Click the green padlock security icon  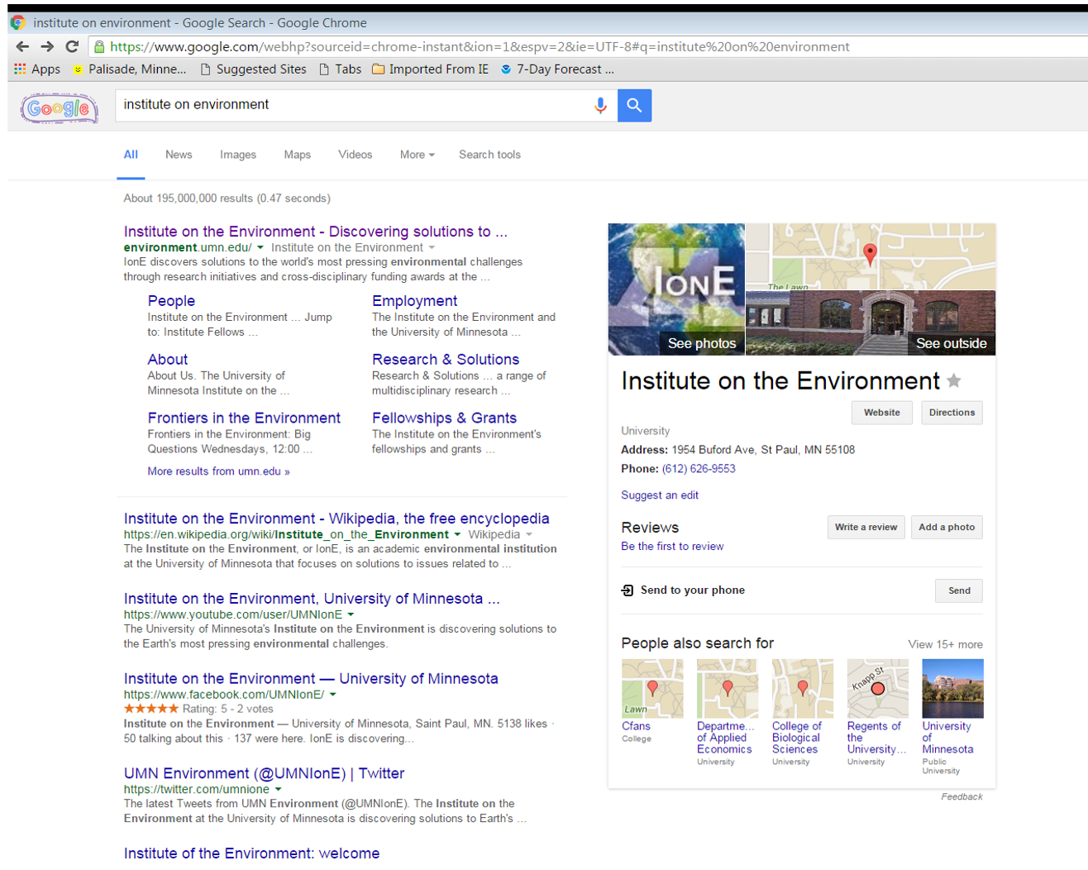[x=99, y=47]
